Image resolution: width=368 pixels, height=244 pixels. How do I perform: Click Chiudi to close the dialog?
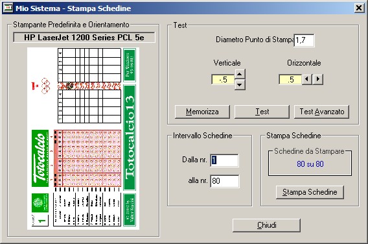pos(267,225)
